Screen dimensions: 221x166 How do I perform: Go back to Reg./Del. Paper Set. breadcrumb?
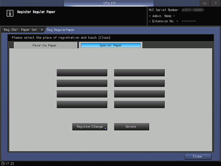21,30
